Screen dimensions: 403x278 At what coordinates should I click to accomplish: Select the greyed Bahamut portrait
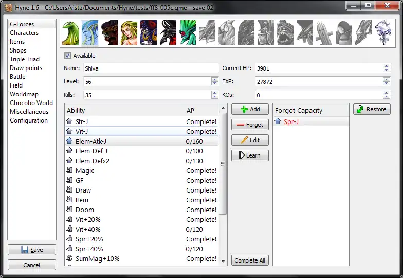[x=305, y=33]
